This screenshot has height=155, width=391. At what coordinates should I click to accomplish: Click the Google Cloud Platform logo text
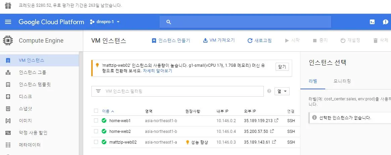tap(51, 22)
